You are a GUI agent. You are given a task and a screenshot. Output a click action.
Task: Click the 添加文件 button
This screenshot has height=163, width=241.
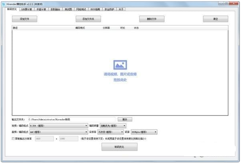tap(24, 19)
